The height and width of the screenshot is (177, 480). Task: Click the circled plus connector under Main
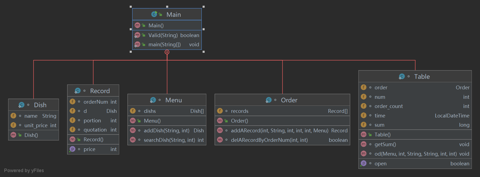click(167, 52)
